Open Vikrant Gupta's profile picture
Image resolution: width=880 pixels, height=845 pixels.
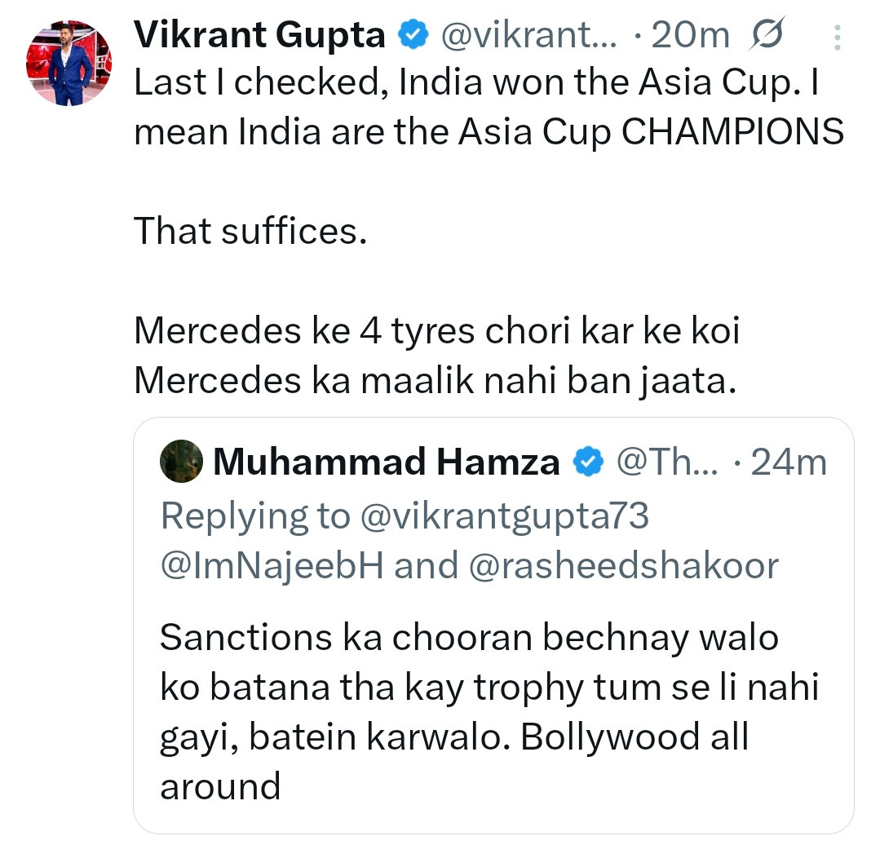[69, 64]
